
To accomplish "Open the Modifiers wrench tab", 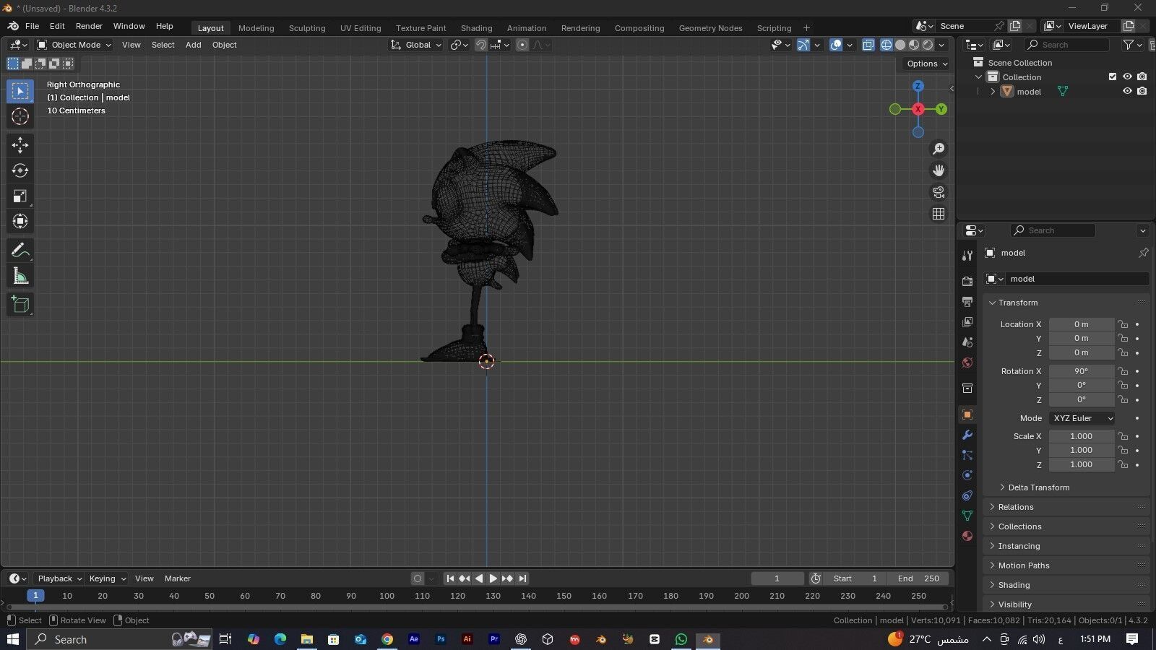I will point(967,435).
